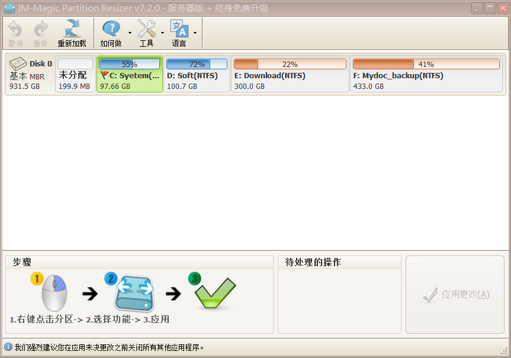Click the E: Download 22% usage bar

click(x=290, y=64)
